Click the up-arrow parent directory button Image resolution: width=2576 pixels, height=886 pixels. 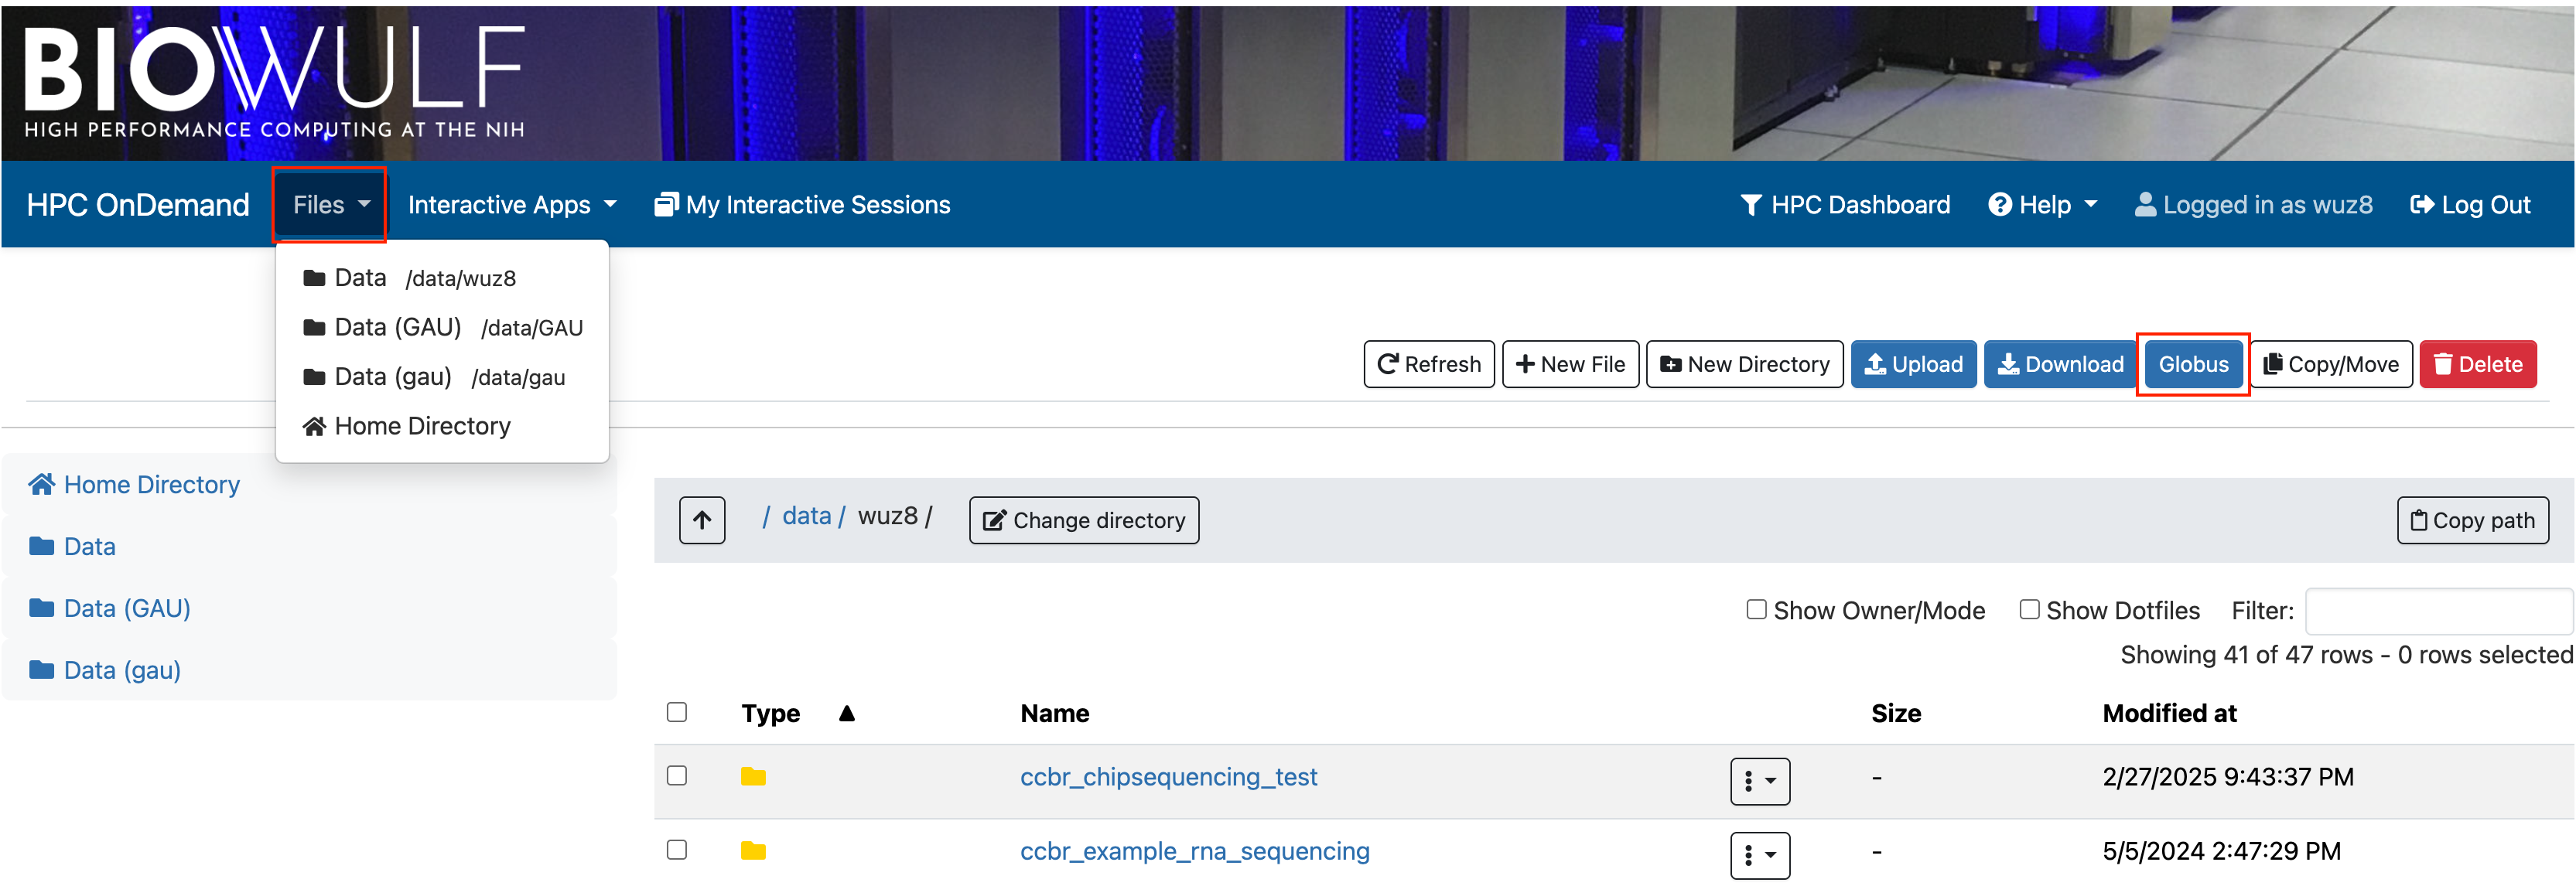[702, 520]
